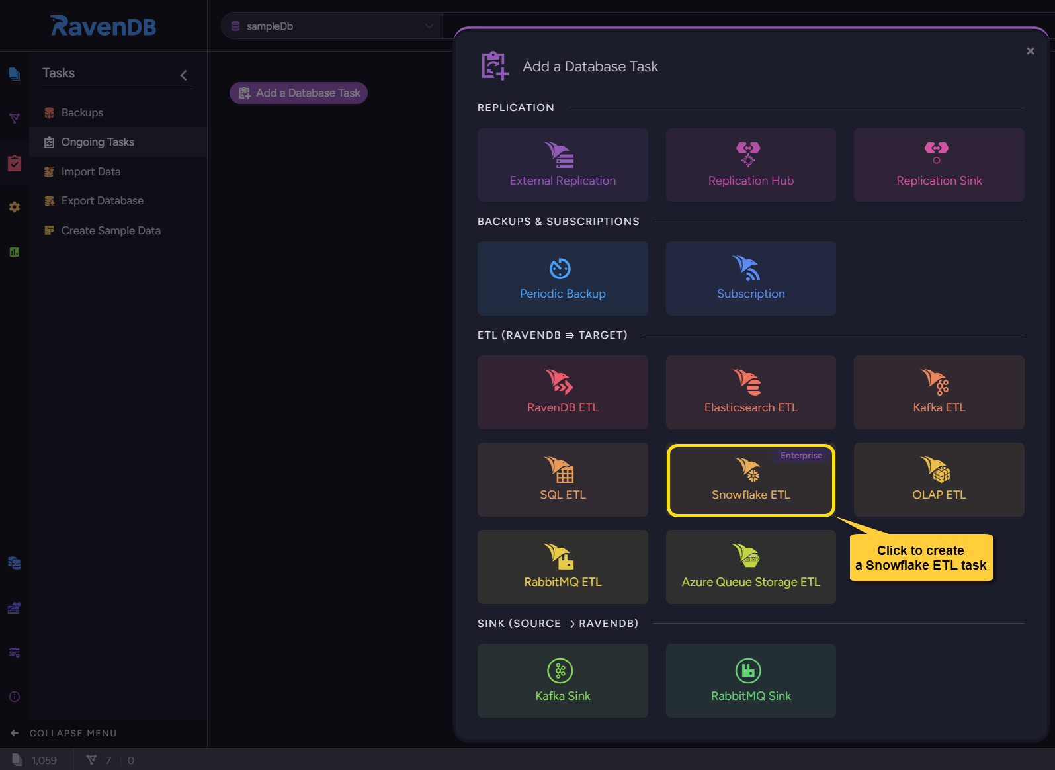Click the SQL ETL grid icon
Viewport: 1055px width, 770px height.
click(x=560, y=469)
